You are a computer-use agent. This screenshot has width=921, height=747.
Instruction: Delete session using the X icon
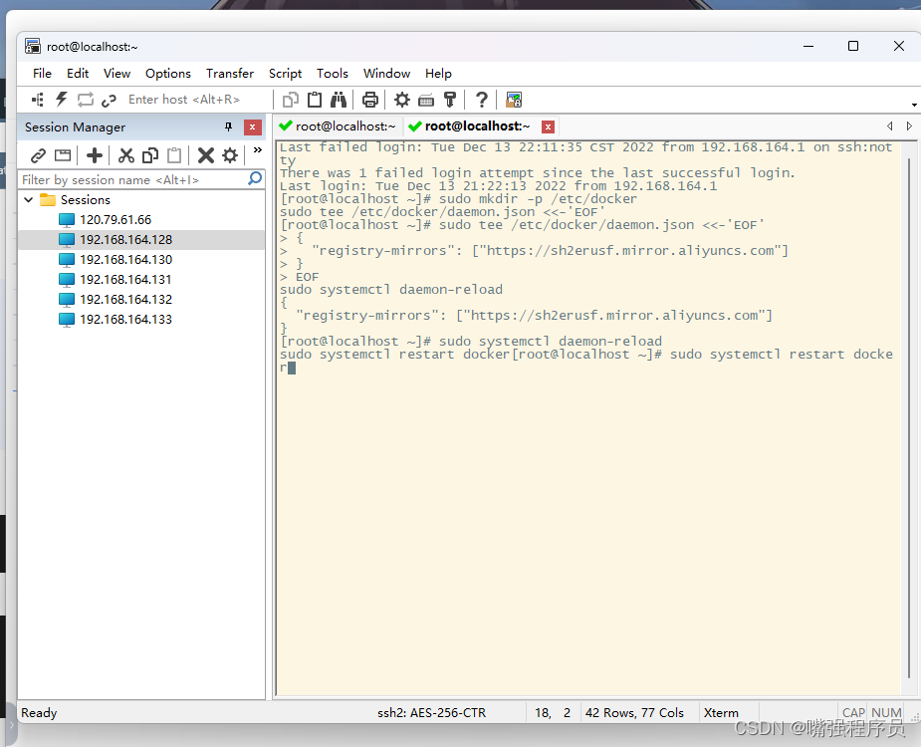coord(206,155)
